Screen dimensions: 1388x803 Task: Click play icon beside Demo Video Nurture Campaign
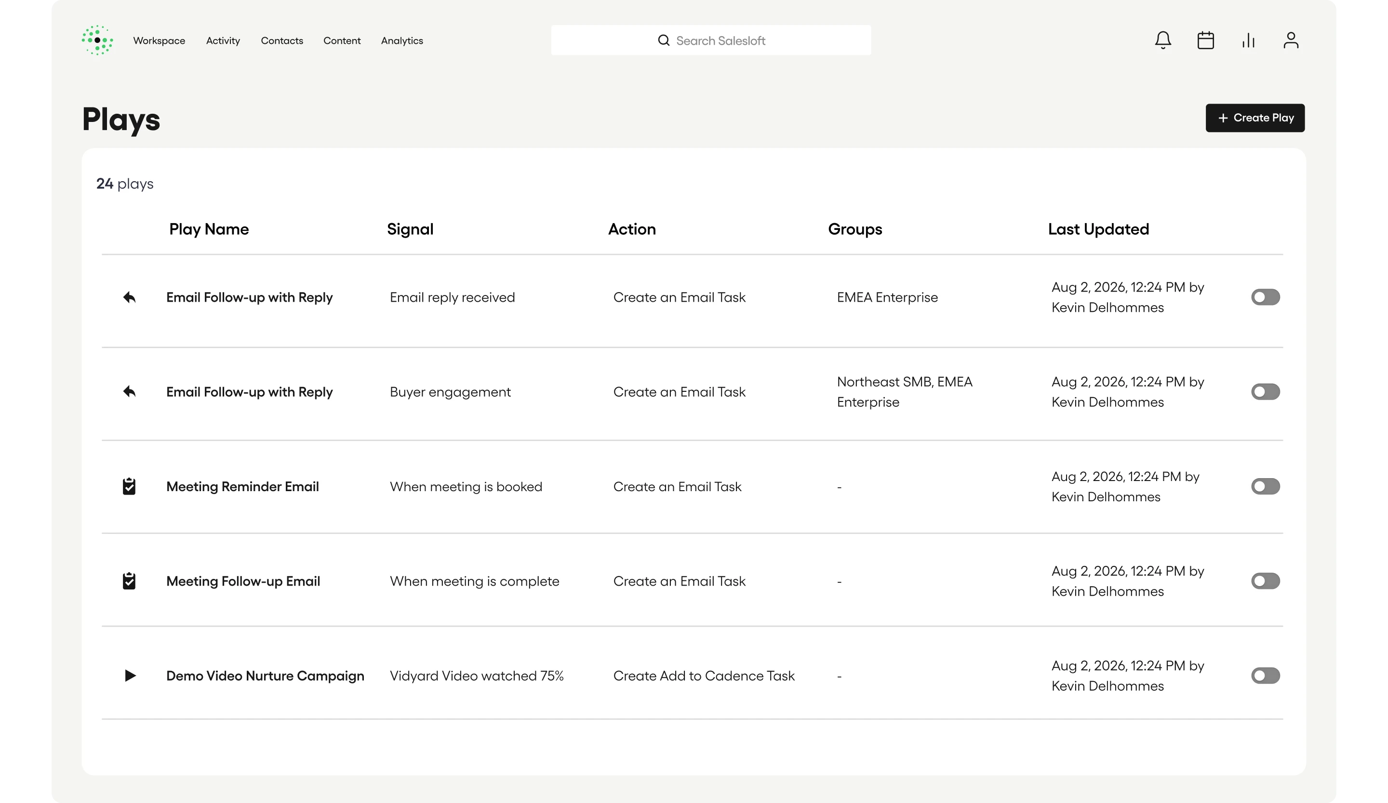tap(130, 676)
